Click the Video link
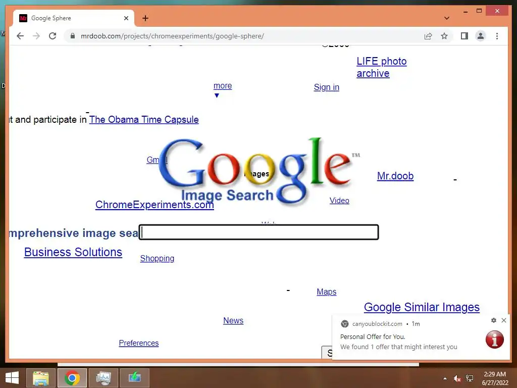The width and height of the screenshot is (517, 388). pos(339,201)
